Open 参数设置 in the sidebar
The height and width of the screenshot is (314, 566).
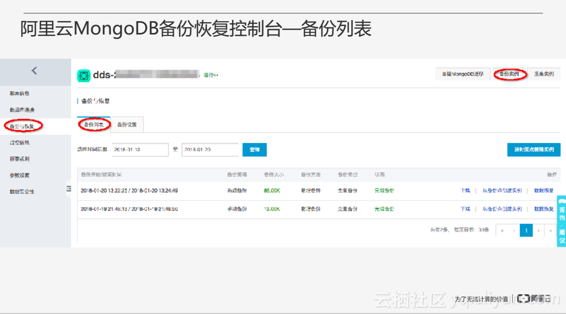[20, 175]
